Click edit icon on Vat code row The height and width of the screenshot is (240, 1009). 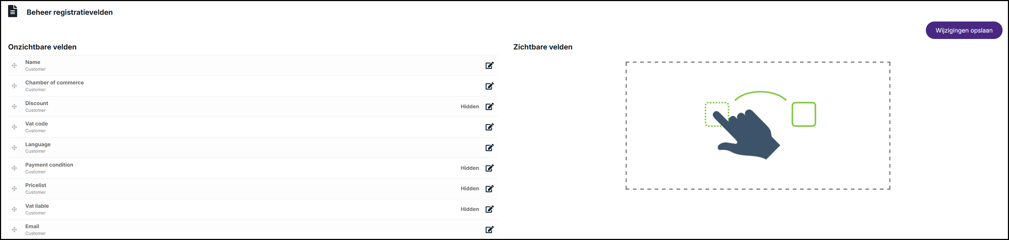pos(489,127)
